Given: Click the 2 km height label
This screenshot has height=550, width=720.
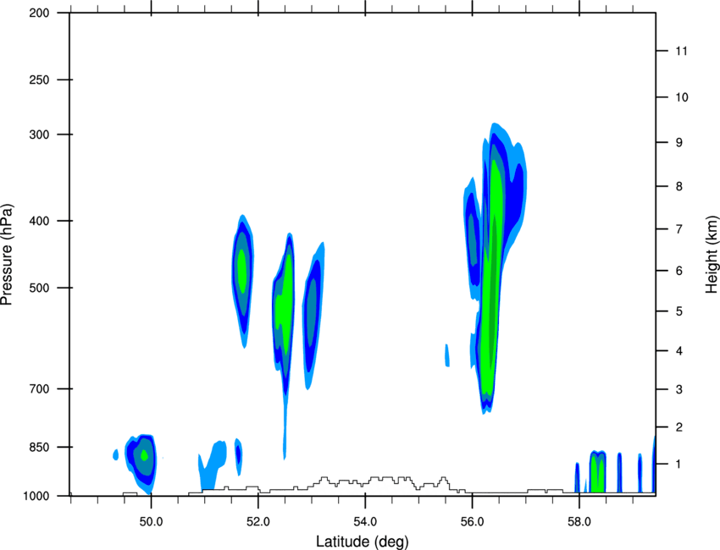Looking at the screenshot, I should pos(679,427).
